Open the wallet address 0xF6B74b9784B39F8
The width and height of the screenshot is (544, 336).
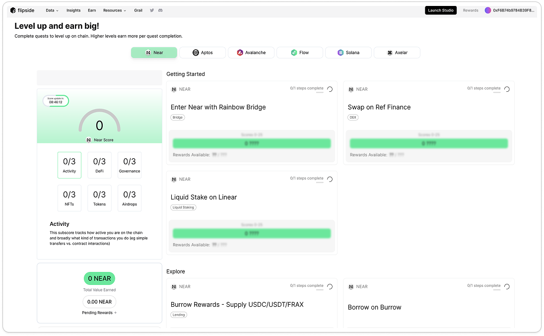513,10
